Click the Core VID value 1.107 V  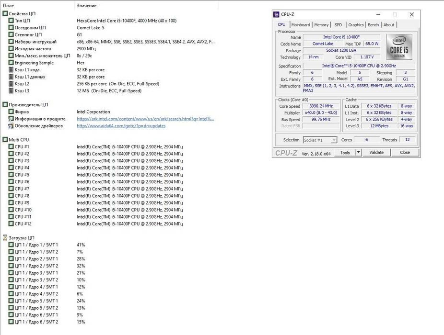click(367, 57)
